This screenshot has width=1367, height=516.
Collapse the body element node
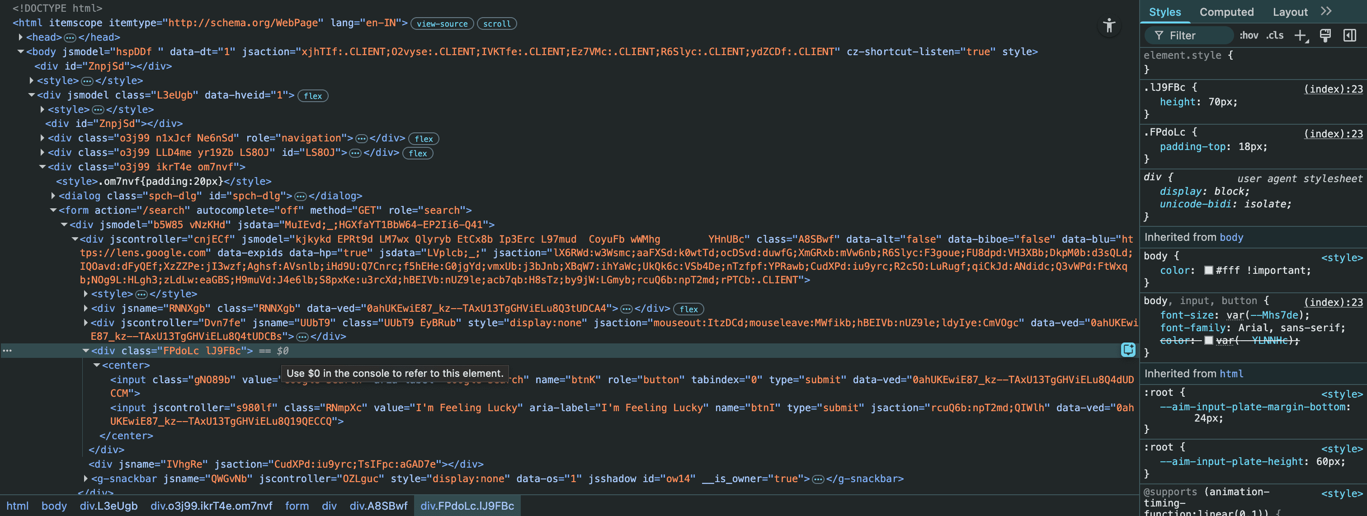pyautogui.click(x=21, y=52)
